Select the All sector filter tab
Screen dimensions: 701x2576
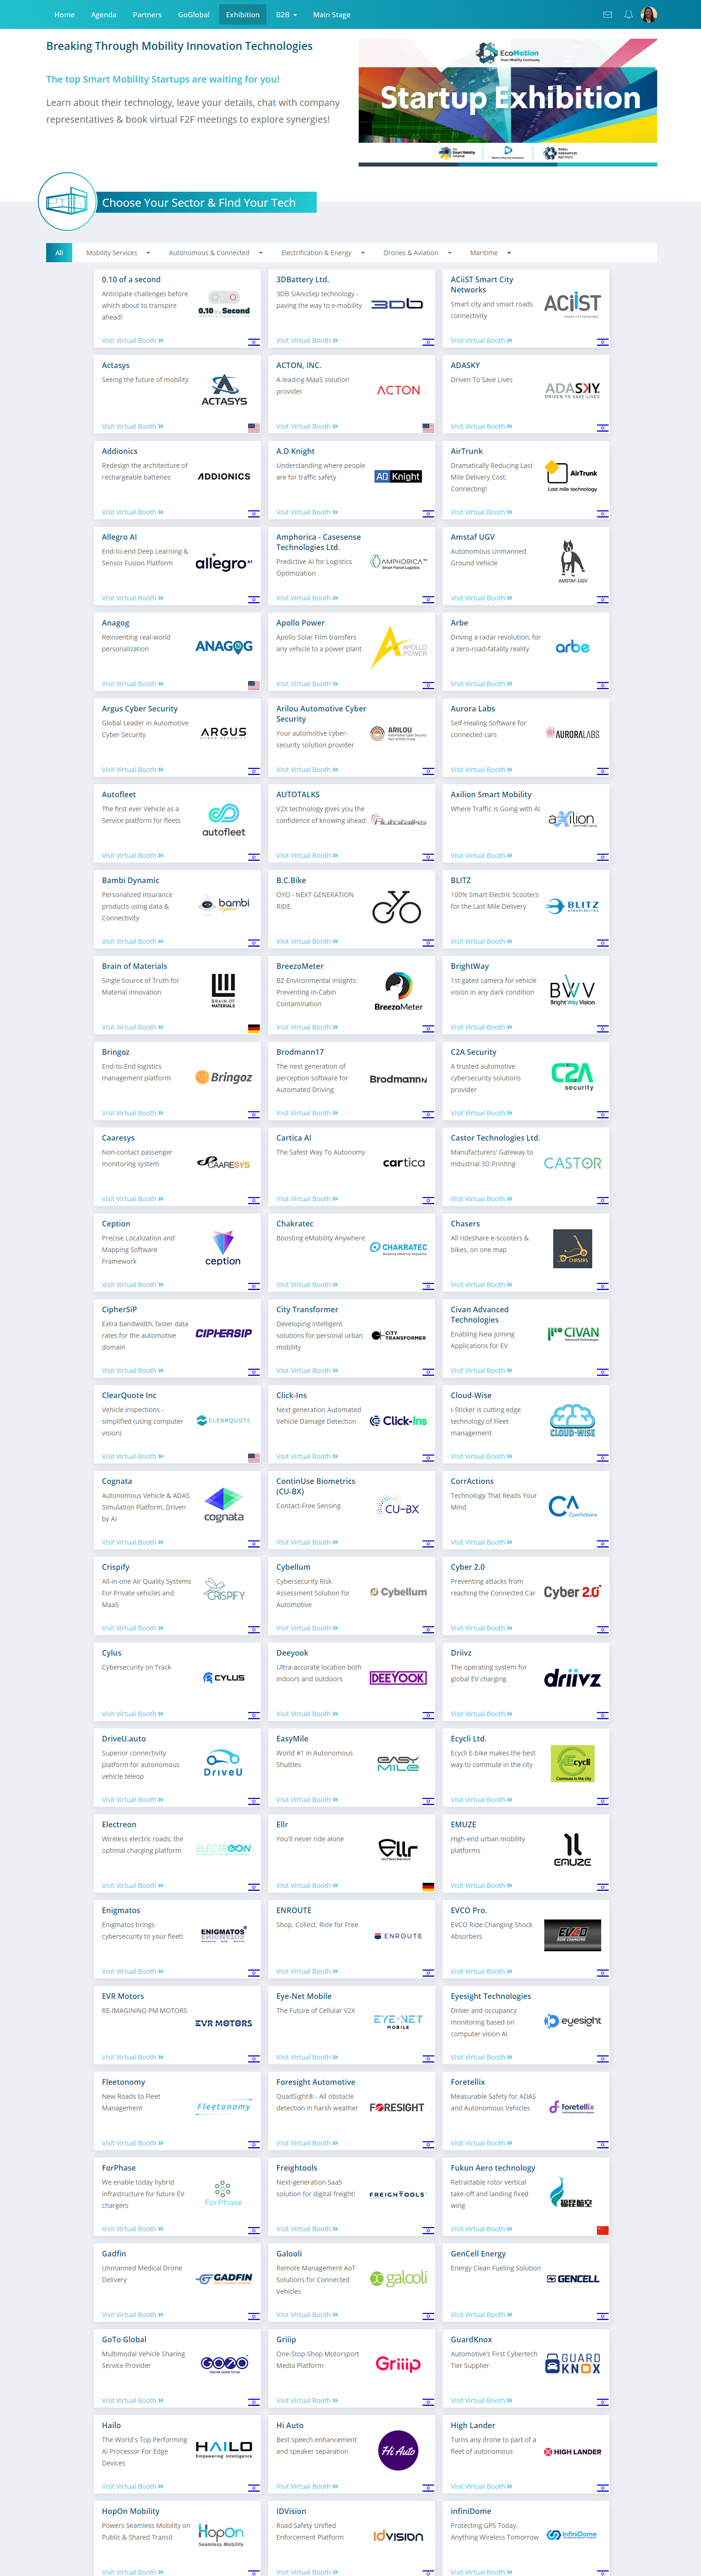(x=59, y=253)
